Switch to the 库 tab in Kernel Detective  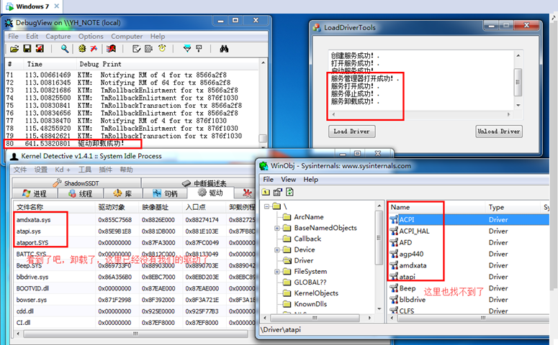pyautogui.click(x=123, y=193)
